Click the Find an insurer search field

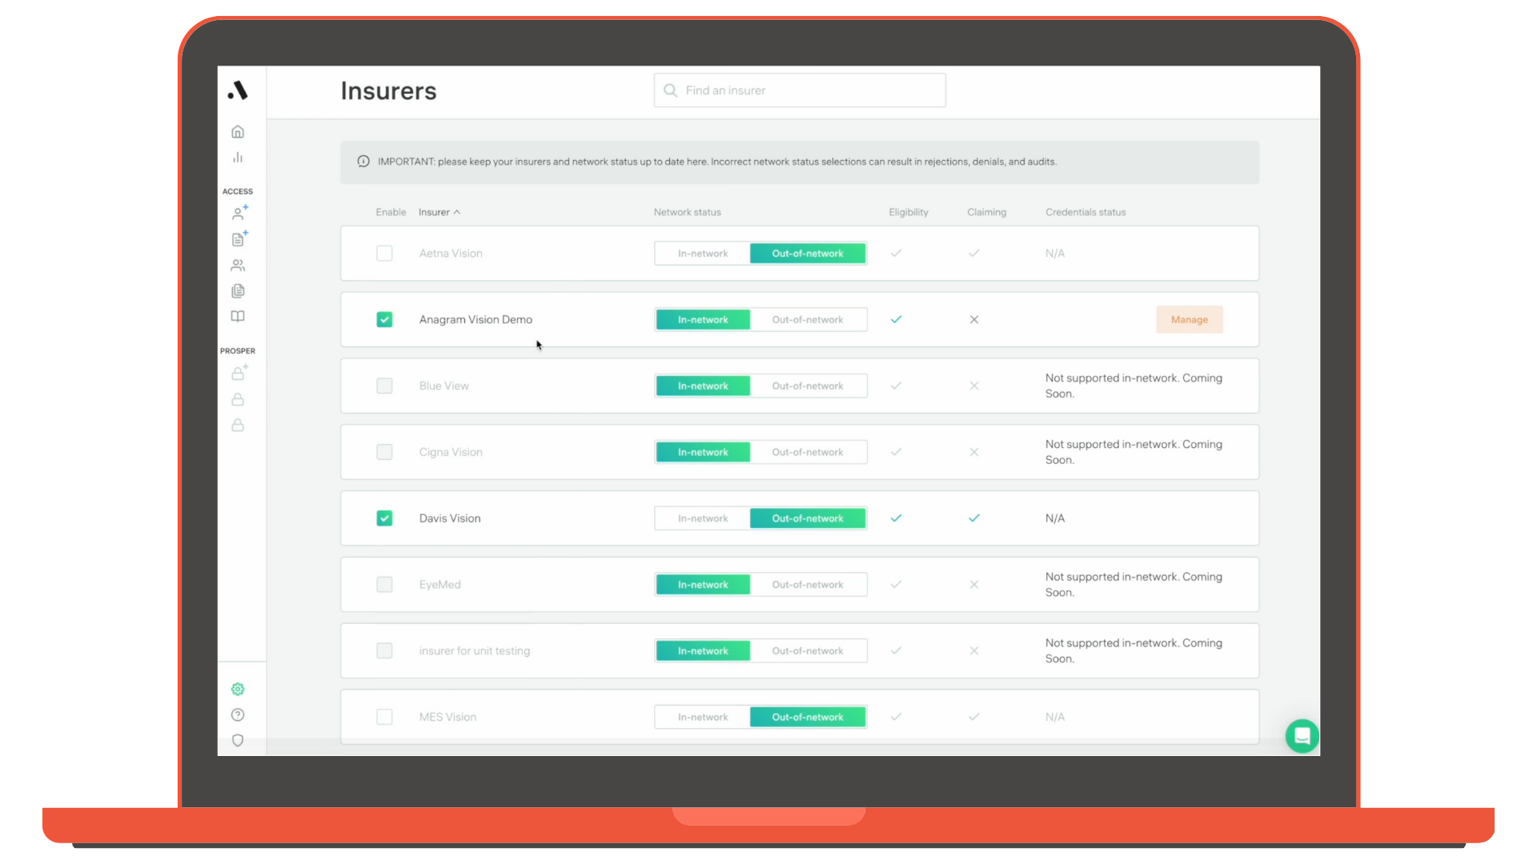[x=801, y=90]
